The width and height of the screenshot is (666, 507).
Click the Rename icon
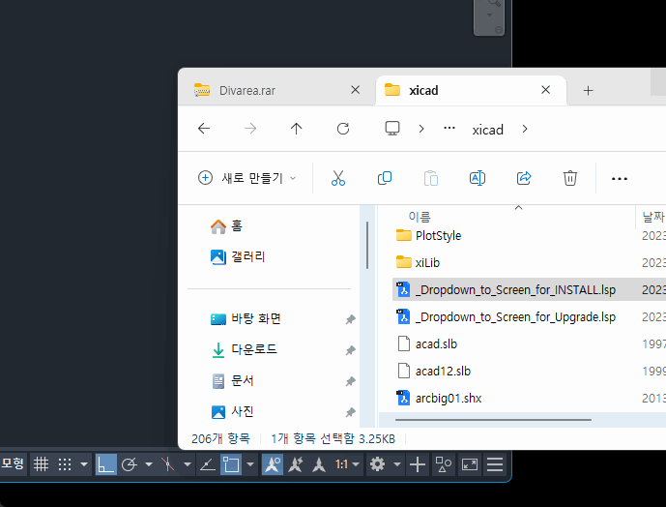click(x=478, y=178)
